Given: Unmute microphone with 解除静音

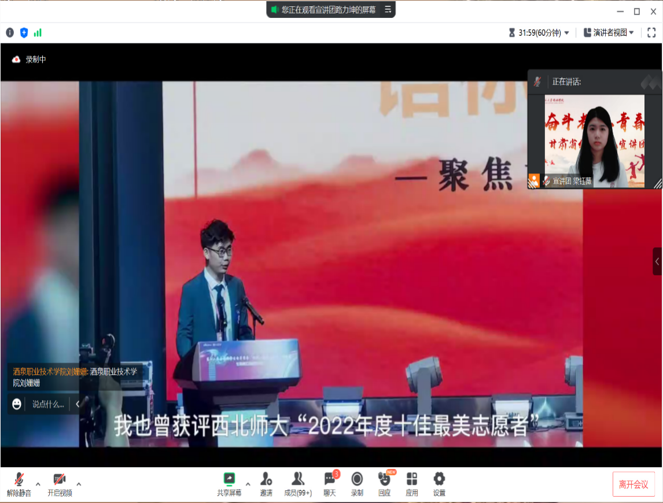Looking at the screenshot, I should pyautogui.click(x=19, y=484).
